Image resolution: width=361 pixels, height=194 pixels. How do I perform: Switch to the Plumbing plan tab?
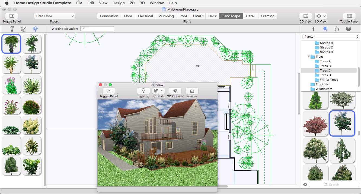click(166, 16)
